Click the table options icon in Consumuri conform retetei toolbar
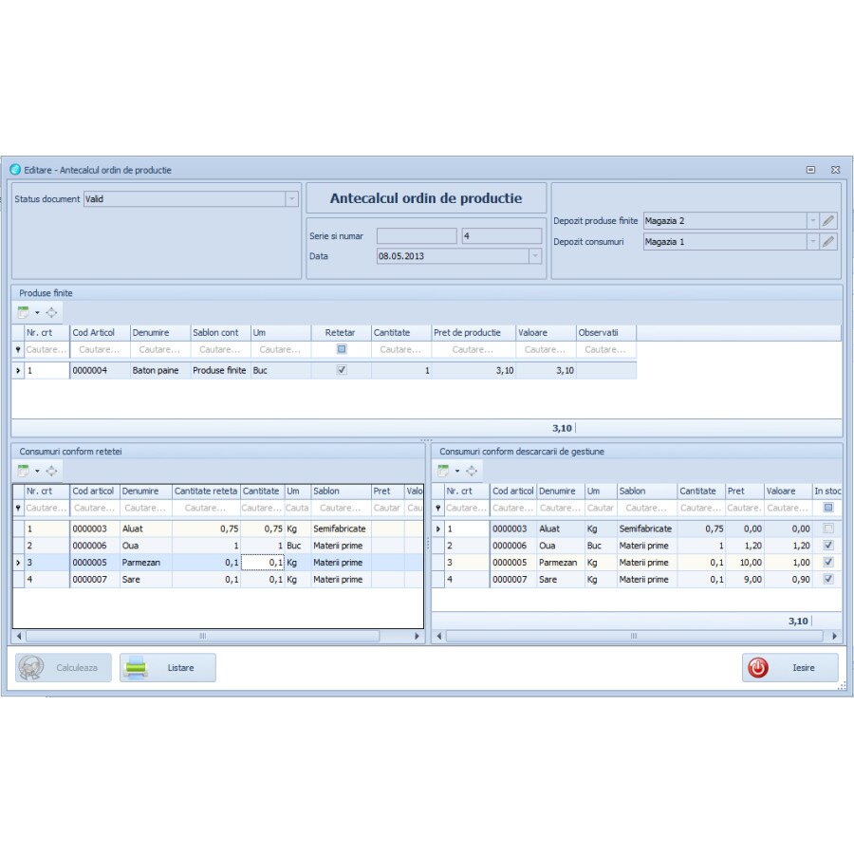 coord(22,472)
